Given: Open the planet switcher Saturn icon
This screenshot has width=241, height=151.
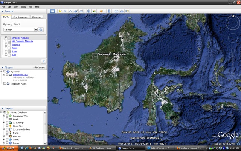Looking at the screenshot, I should 102,11.
